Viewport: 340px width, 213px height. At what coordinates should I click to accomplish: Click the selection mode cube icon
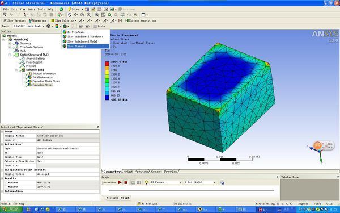tap(59, 15)
